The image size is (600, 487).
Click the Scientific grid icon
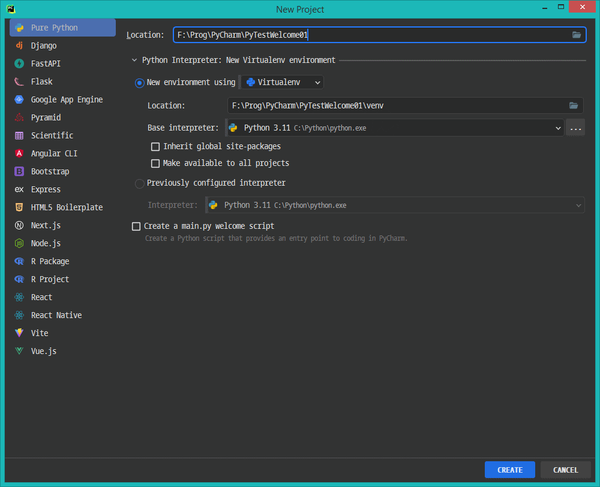19,135
